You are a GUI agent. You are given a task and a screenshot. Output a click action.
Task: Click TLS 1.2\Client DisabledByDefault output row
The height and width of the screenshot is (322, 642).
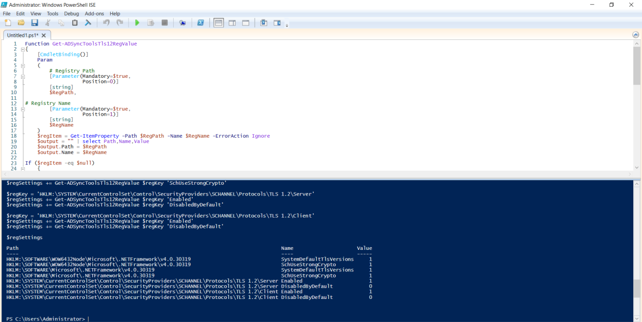[x=189, y=297]
